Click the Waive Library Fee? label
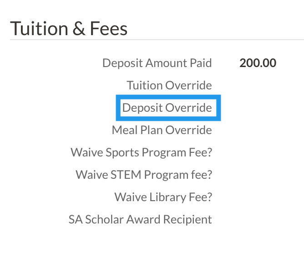The height and width of the screenshot is (270, 304). click(163, 197)
